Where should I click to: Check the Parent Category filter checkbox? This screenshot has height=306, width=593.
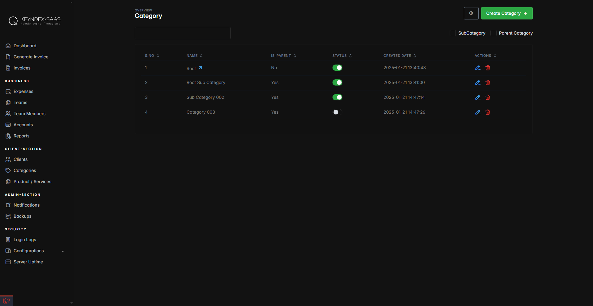coord(493,33)
